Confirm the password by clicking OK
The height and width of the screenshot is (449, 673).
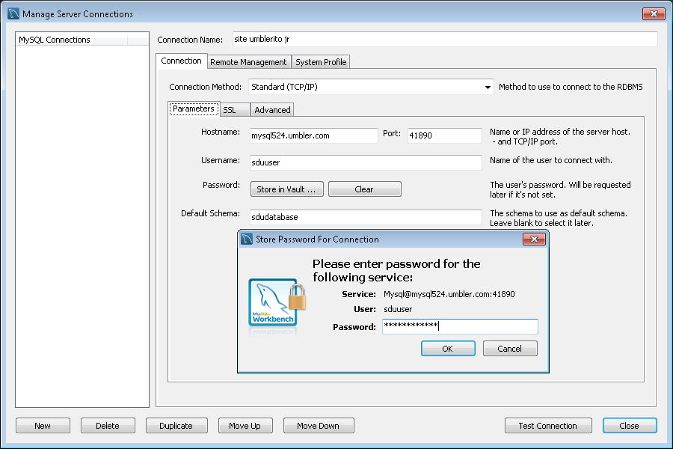448,348
